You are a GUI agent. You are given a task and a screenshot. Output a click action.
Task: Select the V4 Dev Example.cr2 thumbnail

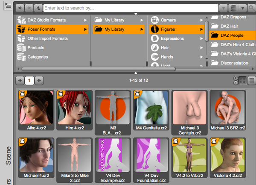tap(113, 160)
